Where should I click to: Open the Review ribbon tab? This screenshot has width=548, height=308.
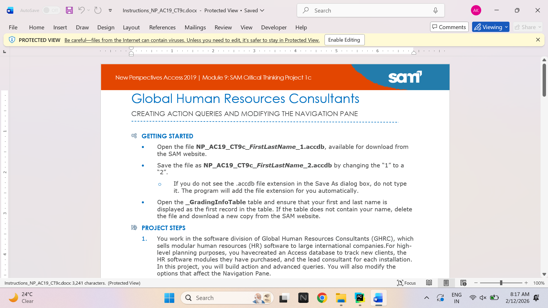tap(223, 27)
